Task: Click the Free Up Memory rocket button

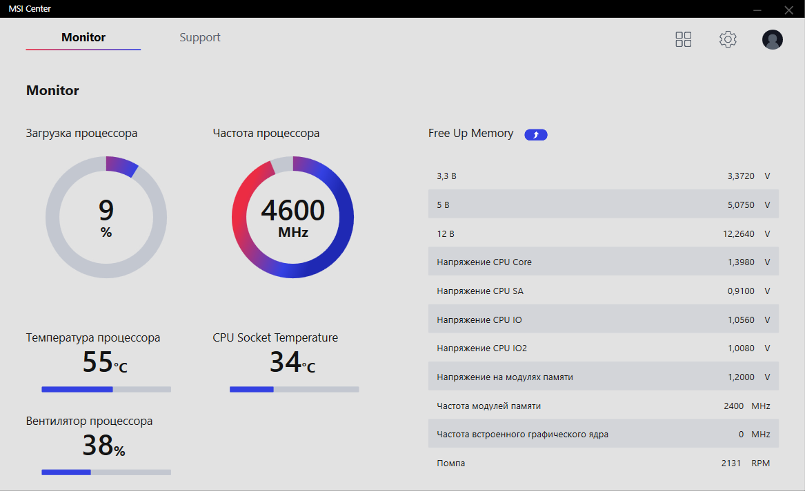Action: click(535, 134)
